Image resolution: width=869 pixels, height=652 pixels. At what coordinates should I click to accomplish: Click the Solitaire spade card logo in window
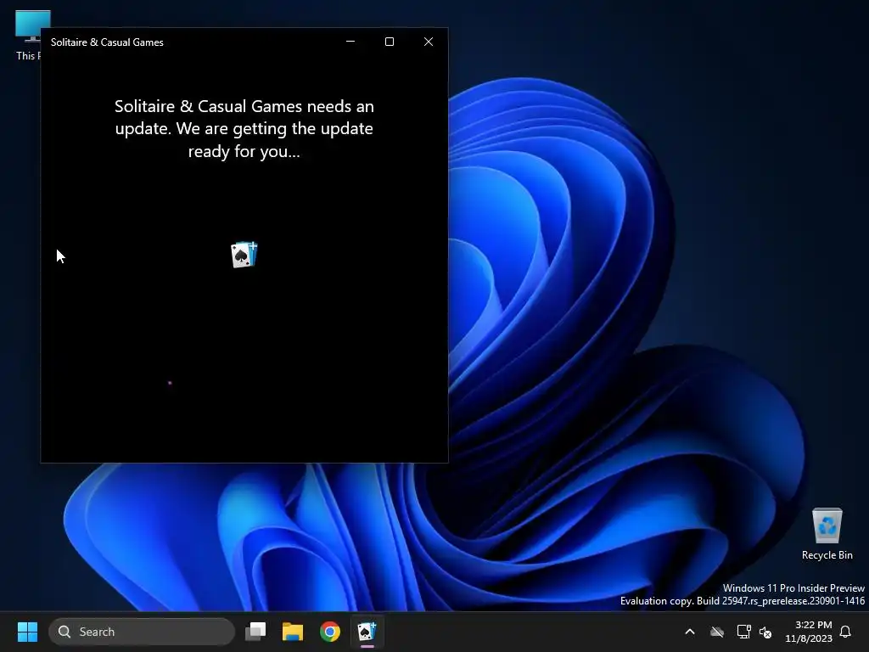(x=244, y=255)
